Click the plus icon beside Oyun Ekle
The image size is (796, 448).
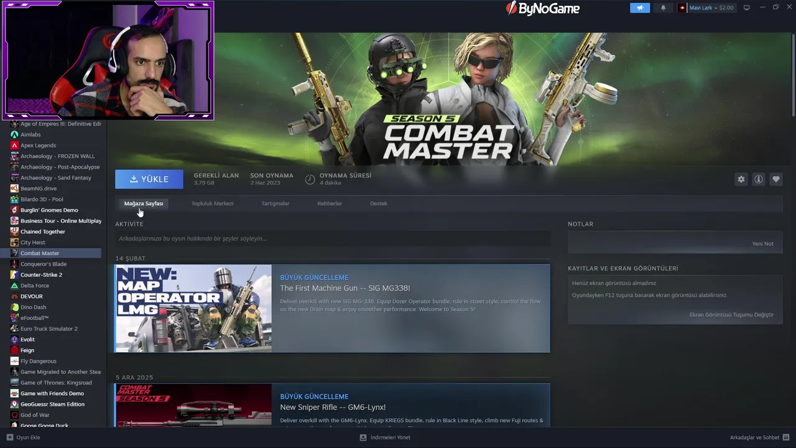[9, 437]
